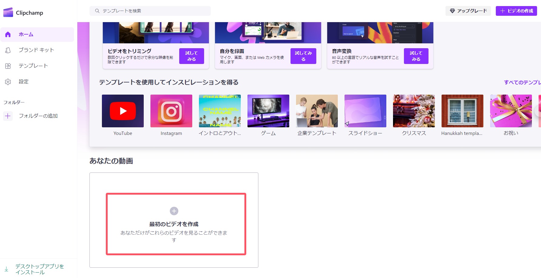The image size is (541, 278).
Task: Click the Clipchamp logo icon
Action: (x=8, y=12)
